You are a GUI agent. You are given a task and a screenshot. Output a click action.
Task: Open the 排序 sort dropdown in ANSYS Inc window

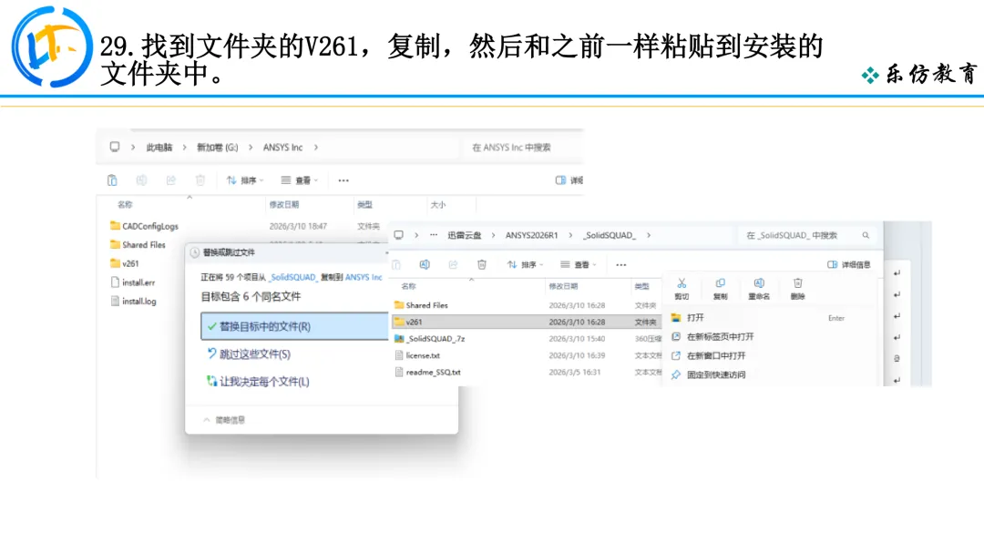[x=245, y=180]
